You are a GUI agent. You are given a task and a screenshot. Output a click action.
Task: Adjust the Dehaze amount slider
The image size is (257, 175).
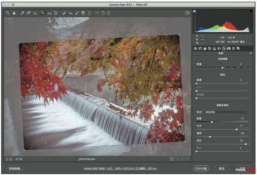222,67
